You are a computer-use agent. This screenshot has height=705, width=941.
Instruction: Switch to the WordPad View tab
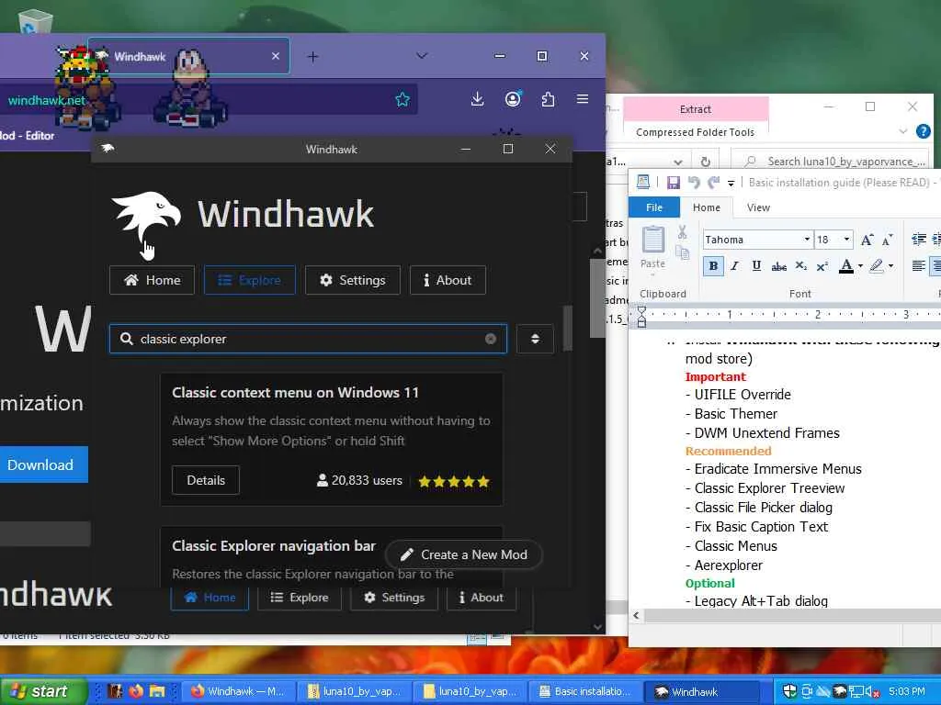(758, 207)
